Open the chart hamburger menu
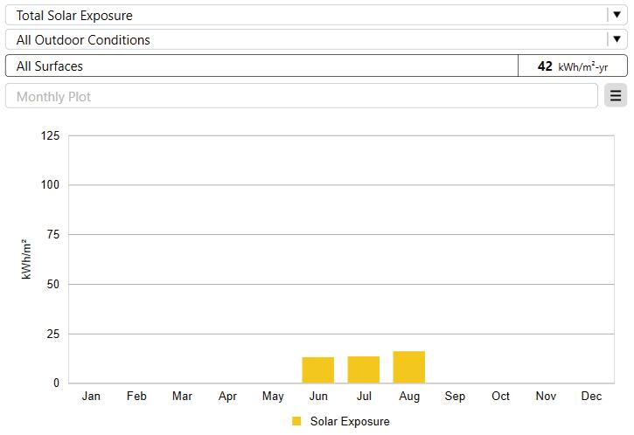The width and height of the screenshot is (634, 435). point(615,96)
